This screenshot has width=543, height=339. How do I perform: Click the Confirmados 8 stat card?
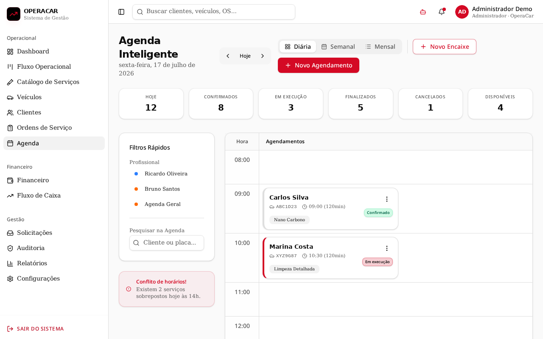point(221,104)
